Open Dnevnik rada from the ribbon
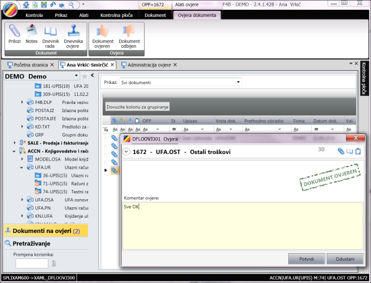The image size is (371, 283). click(51, 35)
